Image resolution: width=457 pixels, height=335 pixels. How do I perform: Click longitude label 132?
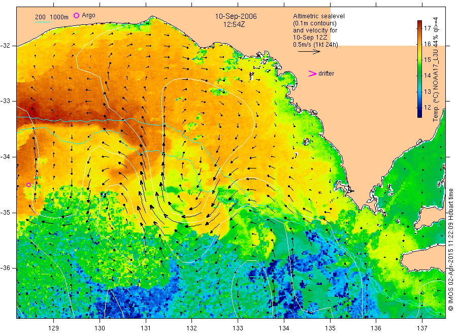pyautogui.click(x=192, y=328)
